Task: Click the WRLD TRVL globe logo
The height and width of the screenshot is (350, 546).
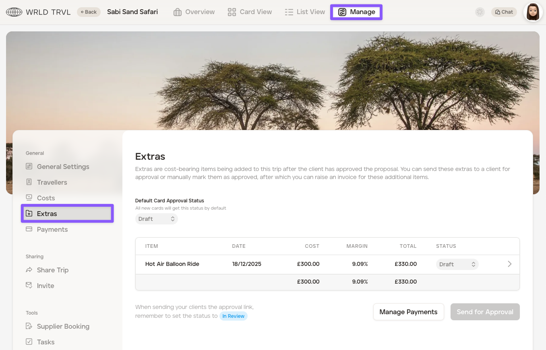Action: click(x=14, y=12)
